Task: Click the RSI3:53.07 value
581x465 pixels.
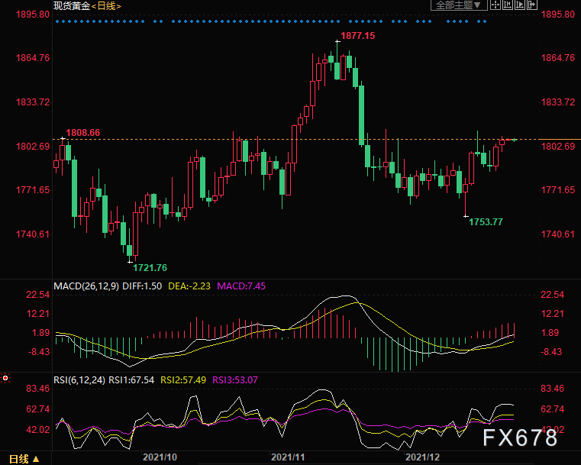Action: (x=235, y=379)
